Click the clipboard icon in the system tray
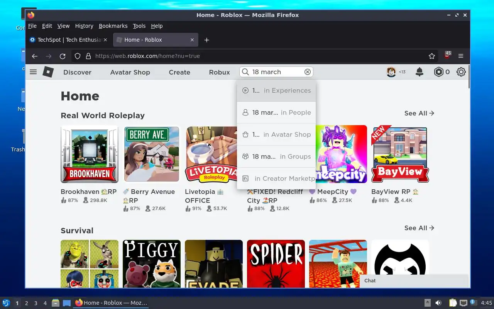Image resolution: width=494 pixels, height=309 pixels. (x=453, y=303)
